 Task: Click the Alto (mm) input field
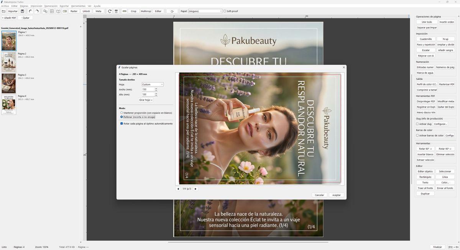[148, 94]
